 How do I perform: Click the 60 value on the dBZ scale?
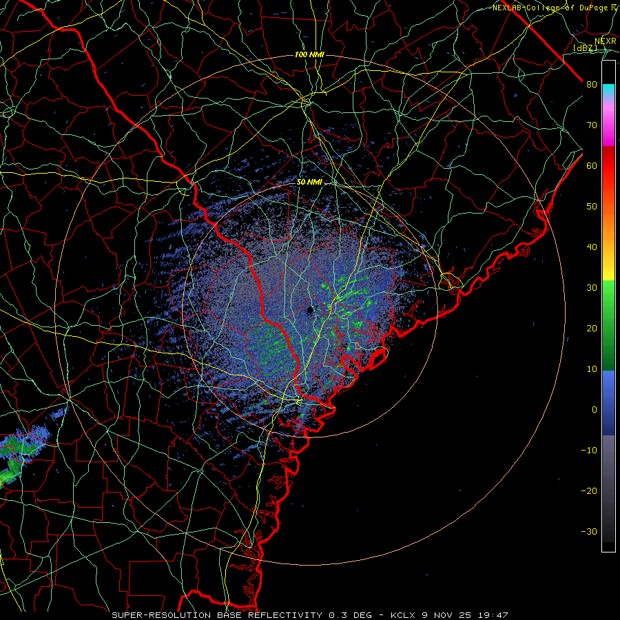[x=592, y=165]
